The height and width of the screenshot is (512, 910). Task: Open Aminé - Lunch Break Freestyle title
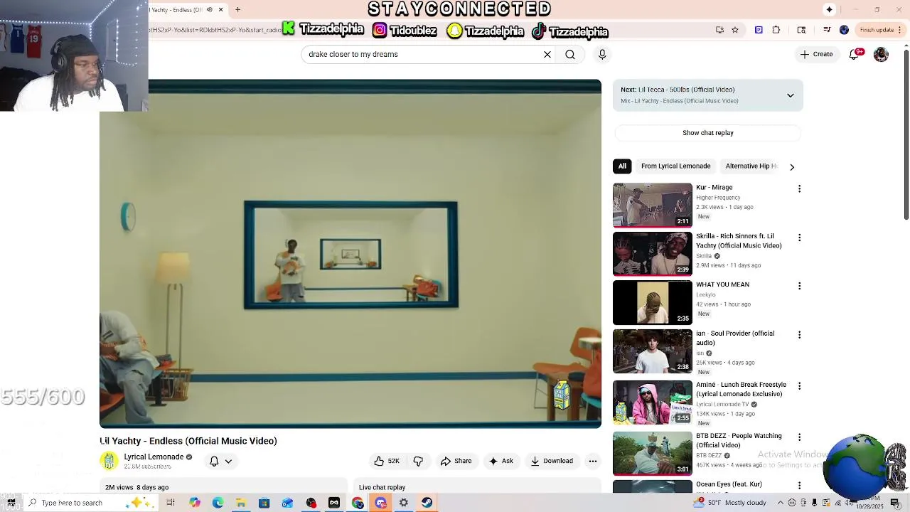click(741, 389)
